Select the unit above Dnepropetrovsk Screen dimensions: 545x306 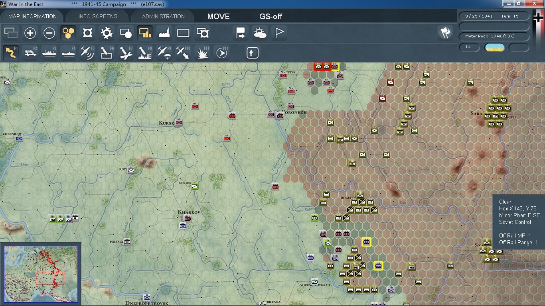[147, 297]
